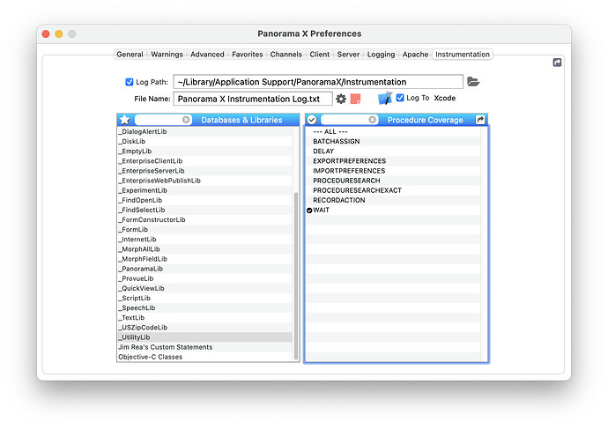608x429 pixels.
Task: Select BATCHASSIGN procedure
Action: pos(393,142)
